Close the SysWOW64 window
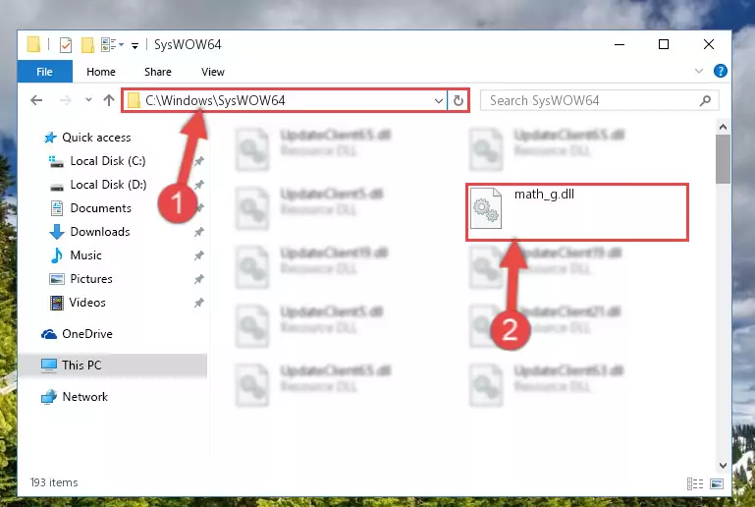The width and height of the screenshot is (755, 507). (x=709, y=45)
